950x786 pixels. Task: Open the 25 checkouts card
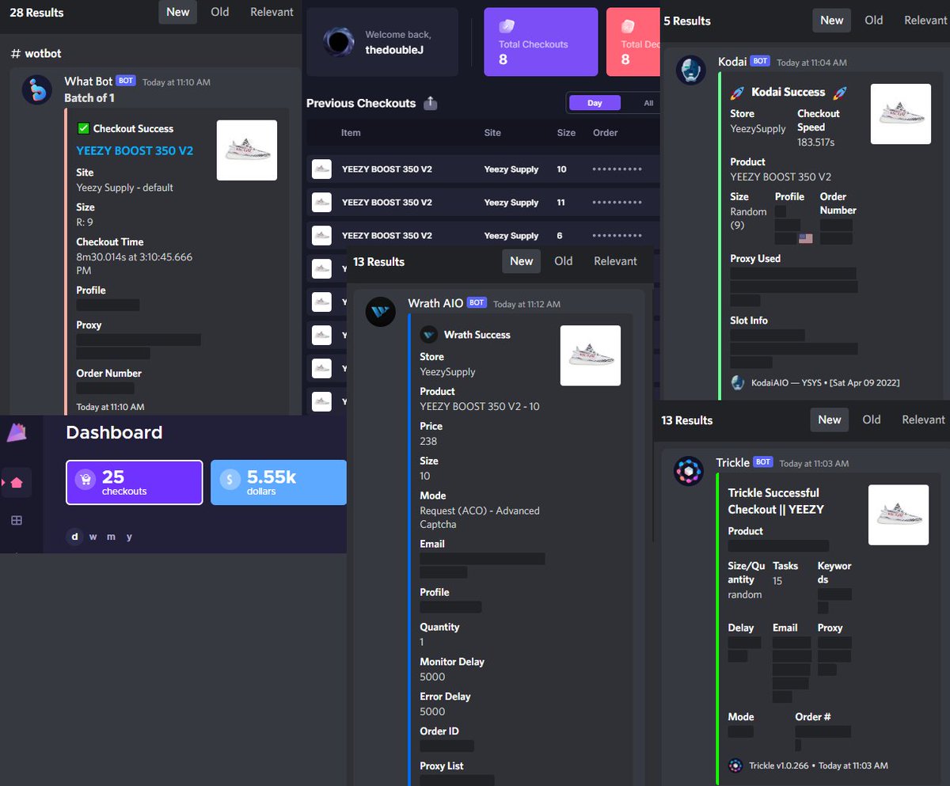135,482
